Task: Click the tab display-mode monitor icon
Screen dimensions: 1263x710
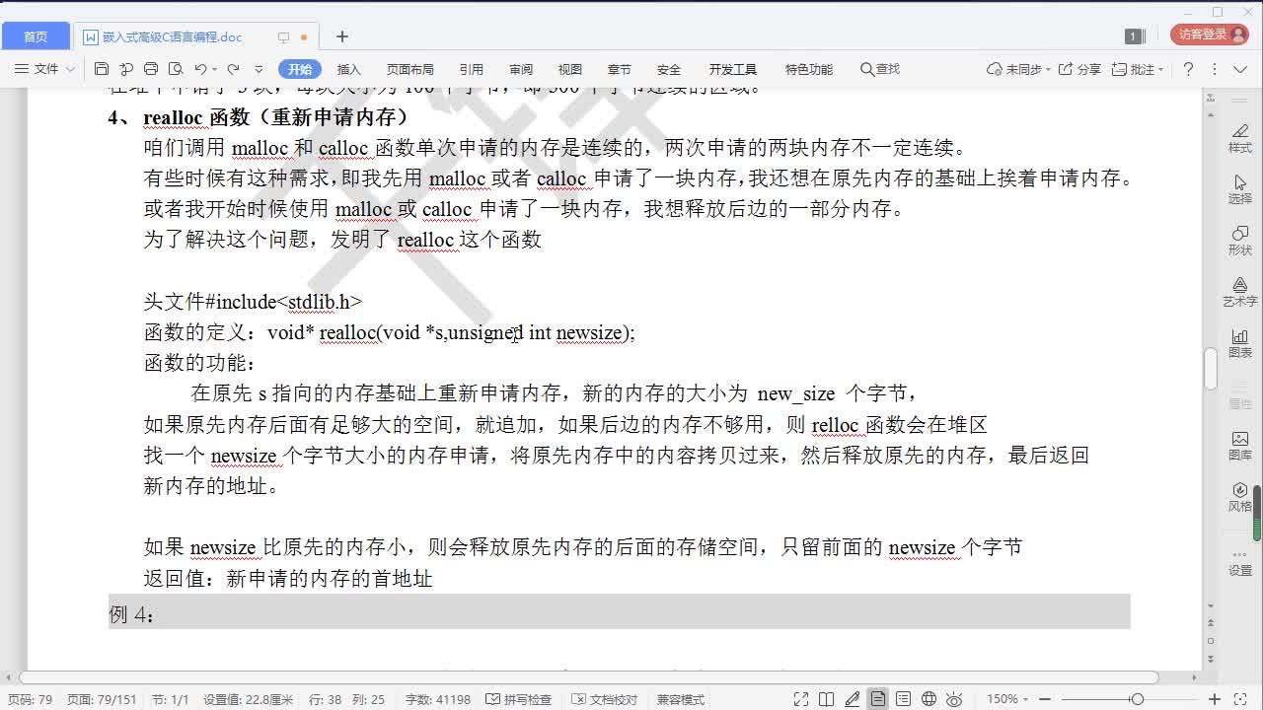Action: click(x=283, y=37)
